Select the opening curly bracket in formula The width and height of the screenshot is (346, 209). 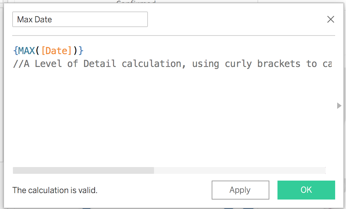[16, 50]
